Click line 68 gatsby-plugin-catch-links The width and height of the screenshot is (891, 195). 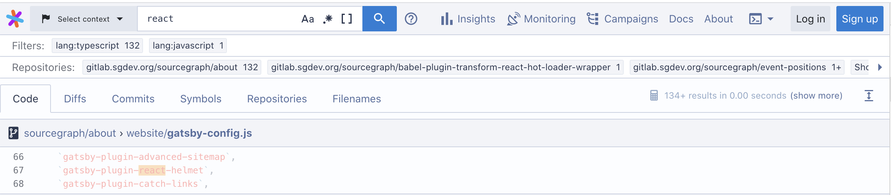pos(133,184)
